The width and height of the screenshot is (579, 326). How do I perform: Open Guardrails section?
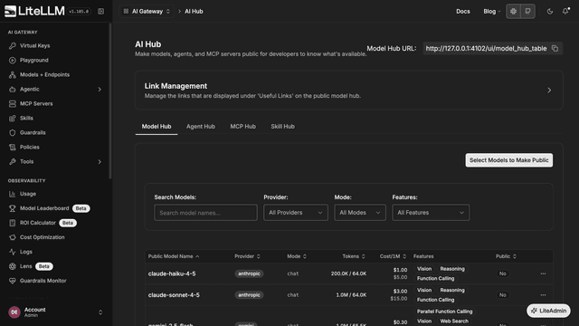click(33, 133)
